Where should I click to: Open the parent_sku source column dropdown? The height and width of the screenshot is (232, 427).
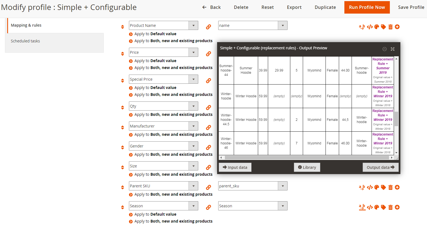pos(283,186)
